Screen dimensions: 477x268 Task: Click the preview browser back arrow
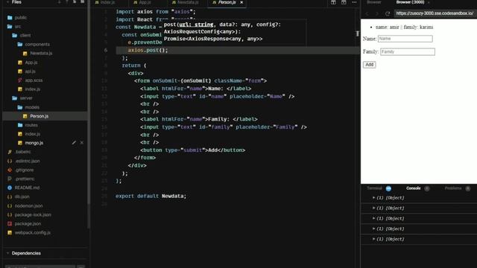coord(367,13)
